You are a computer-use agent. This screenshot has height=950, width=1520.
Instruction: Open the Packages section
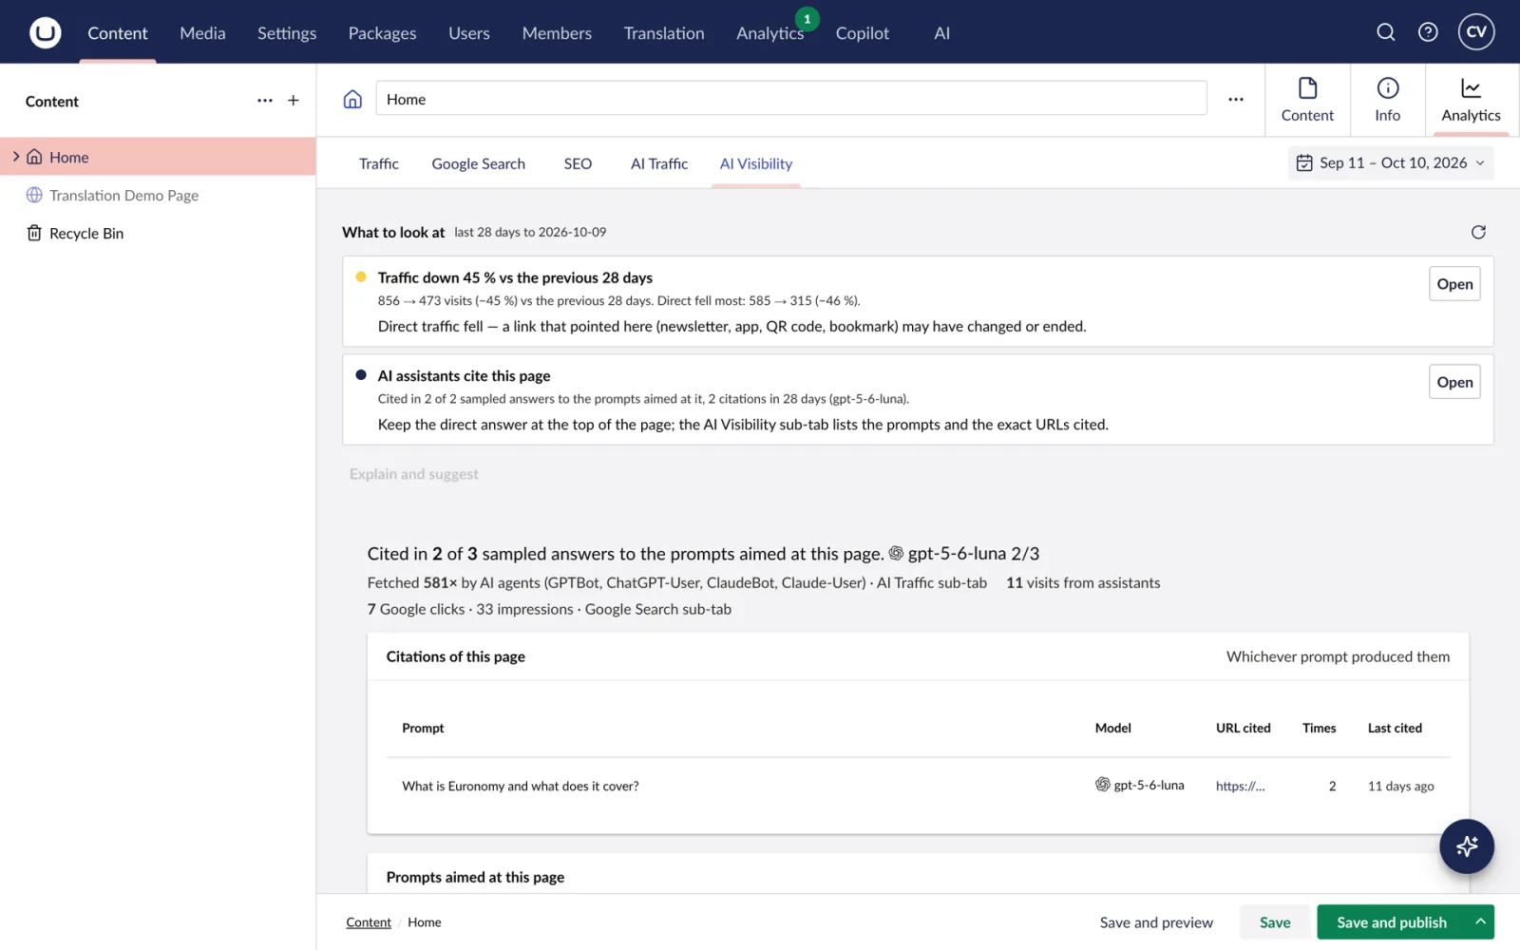click(382, 33)
